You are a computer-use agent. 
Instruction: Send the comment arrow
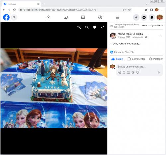pyautogui.click(x=159, y=72)
